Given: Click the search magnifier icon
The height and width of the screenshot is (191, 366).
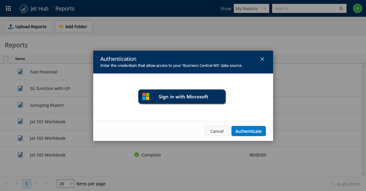Looking at the screenshot, I should pyautogui.click(x=341, y=8).
